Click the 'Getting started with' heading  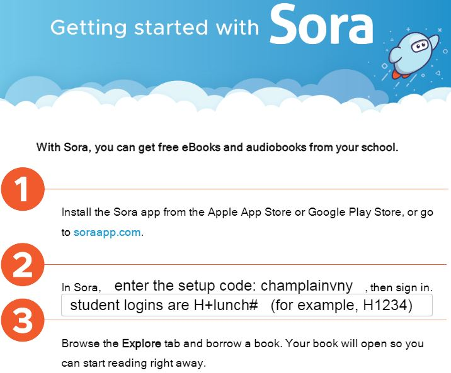pos(155,28)
